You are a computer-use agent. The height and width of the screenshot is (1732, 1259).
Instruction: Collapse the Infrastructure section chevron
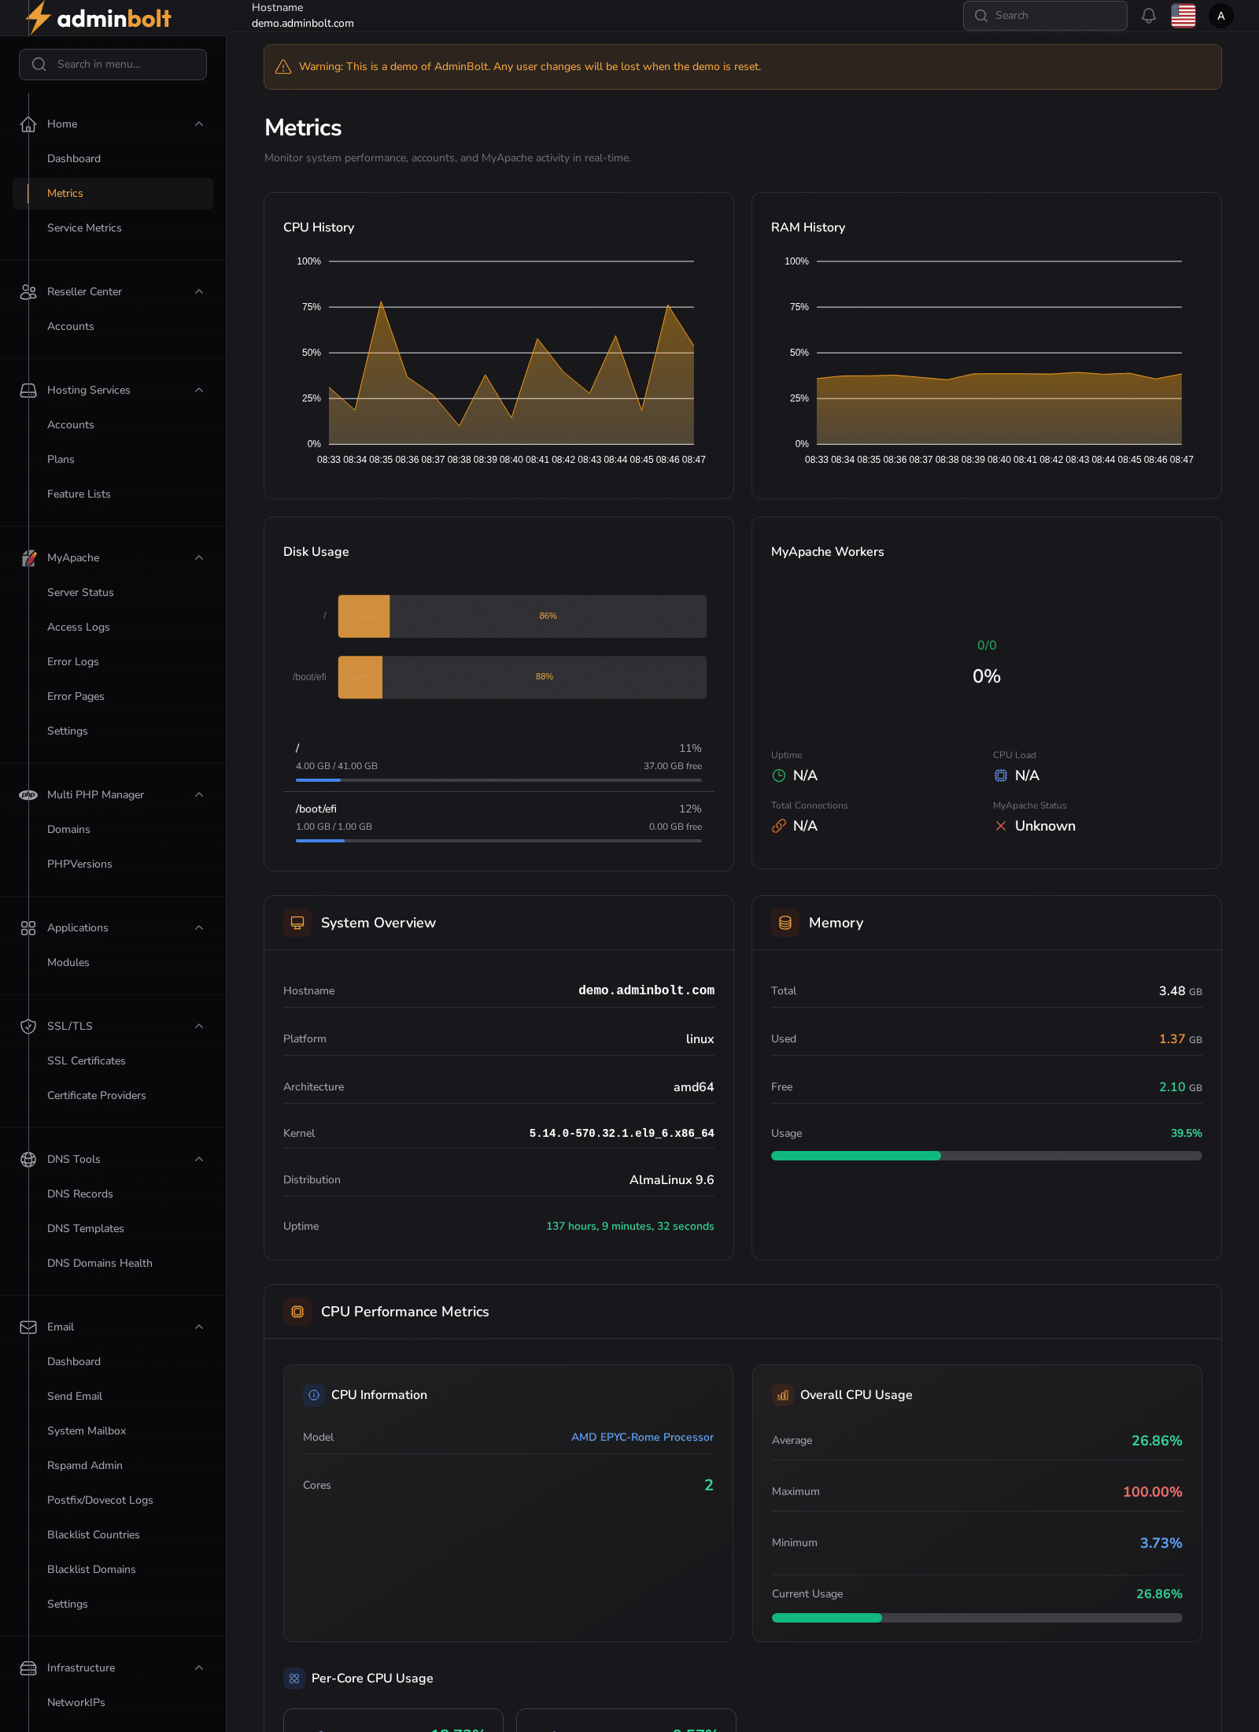[x=199, y=1668]
